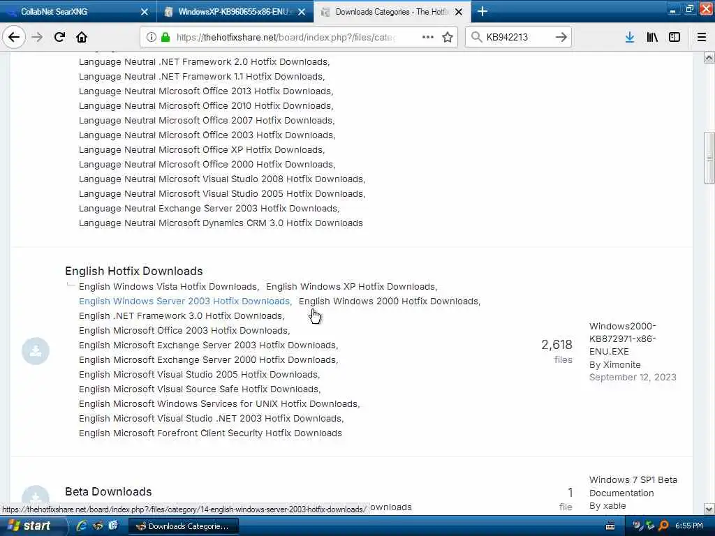This screenshot has width=715, height=536.
Task: Open Windows2000-KB872971-x86-ENU.EXE file link
Action: click(622, 338)
